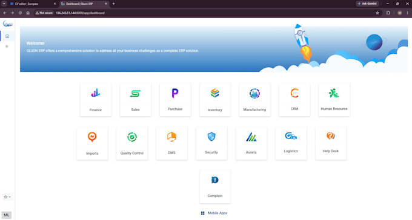
Task: Open the browser three-dot menu
Action: point(408,13)
